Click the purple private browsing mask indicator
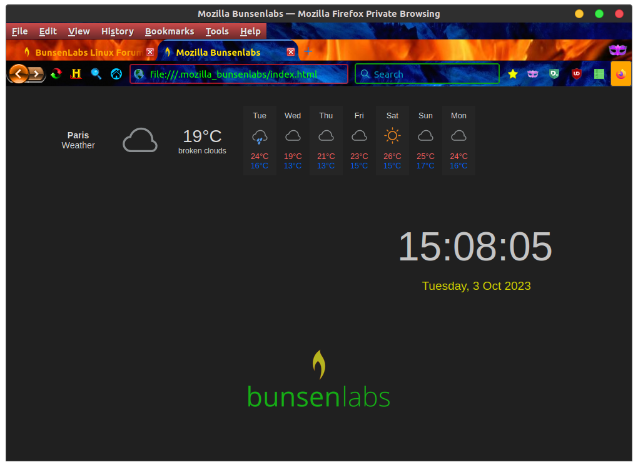 [617, 50]
